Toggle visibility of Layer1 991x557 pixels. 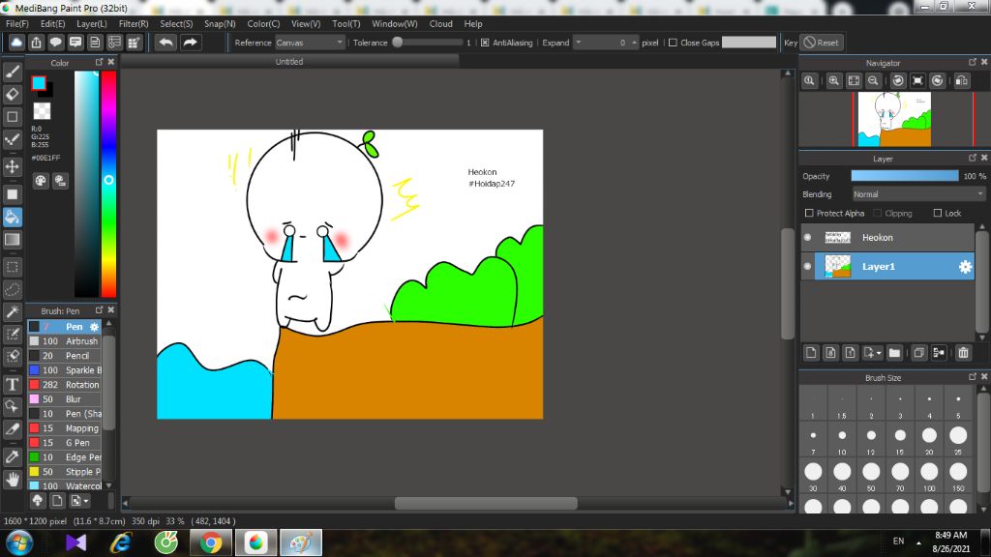coord(807,267)
